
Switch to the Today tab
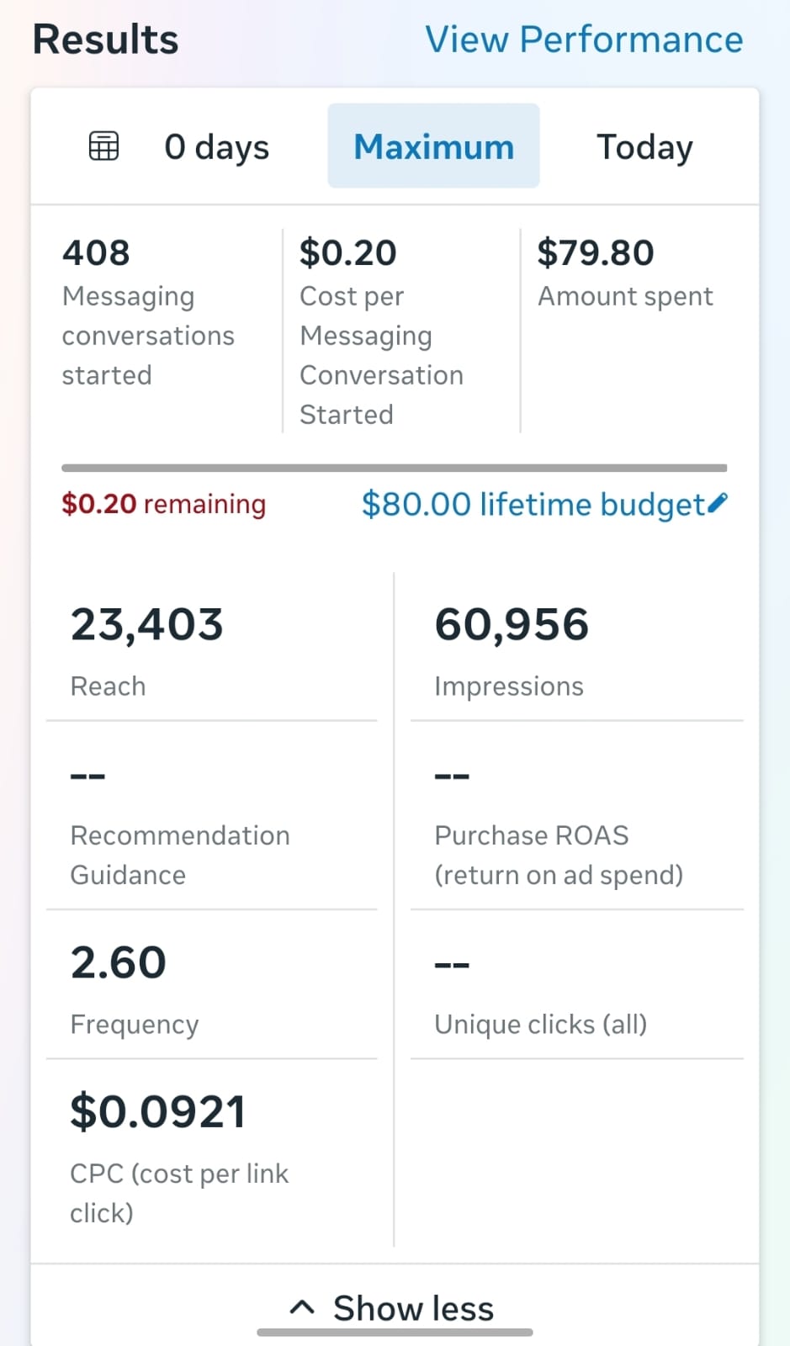click(x=644, y=146)
